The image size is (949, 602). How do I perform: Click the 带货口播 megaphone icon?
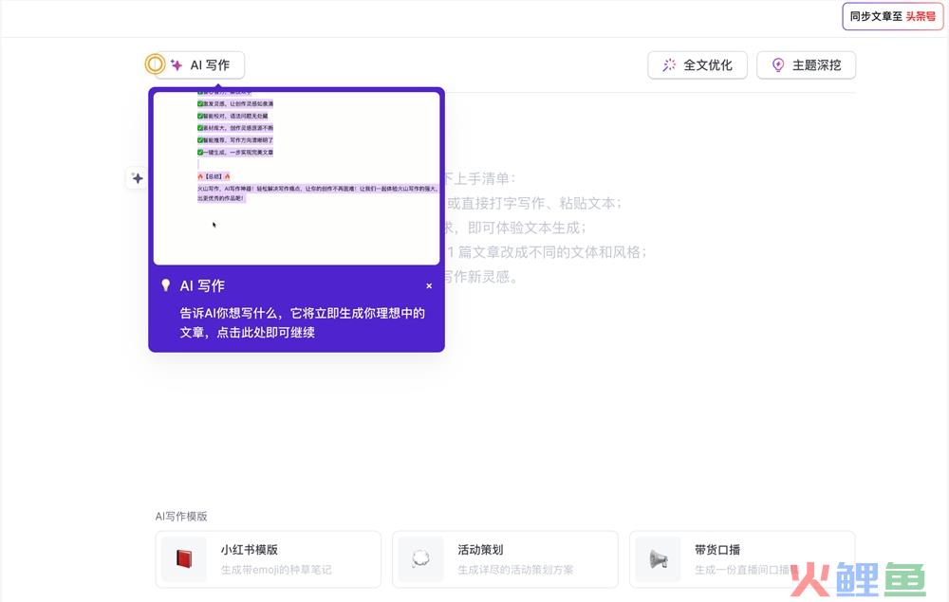click(658, 559)
